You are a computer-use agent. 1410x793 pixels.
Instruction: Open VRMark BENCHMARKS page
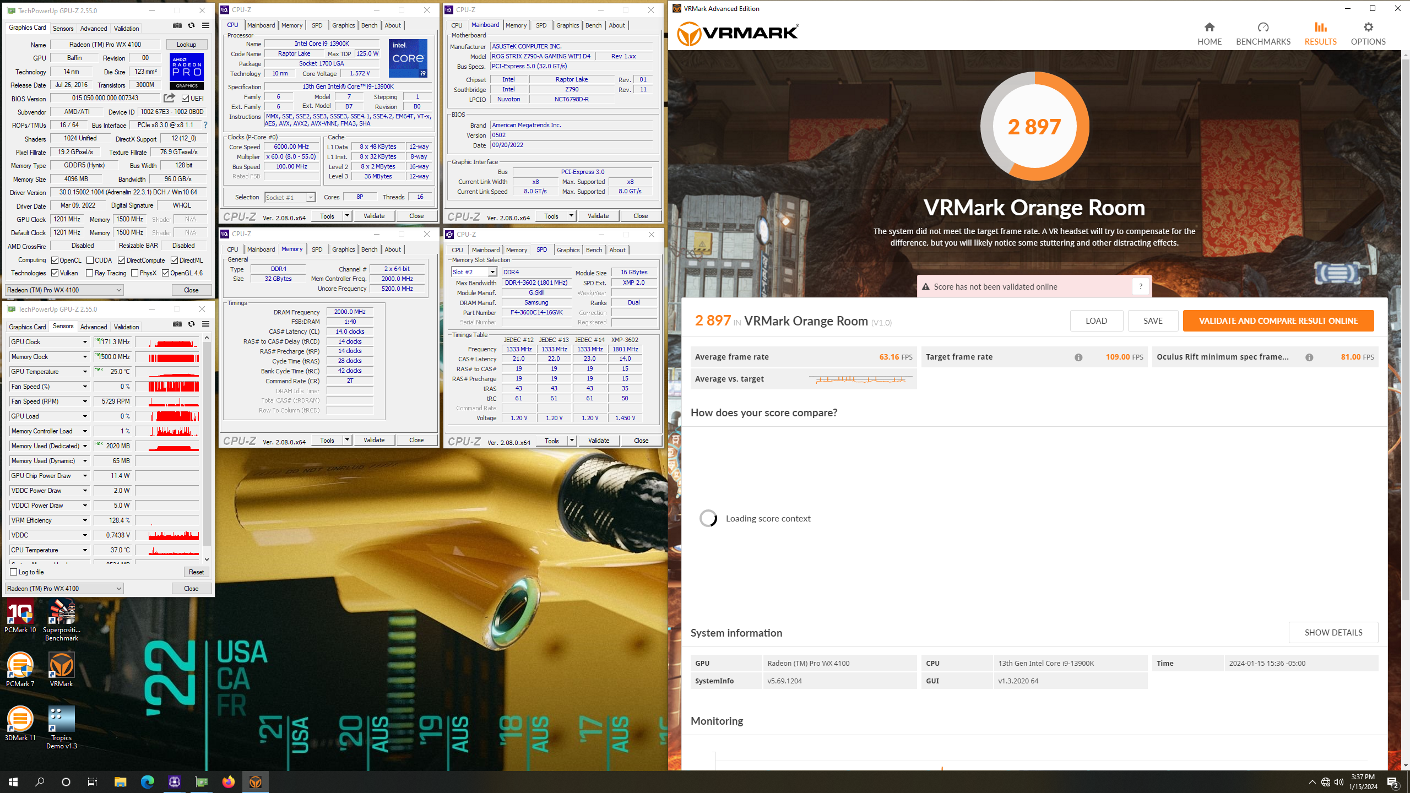coord(1263,34)
